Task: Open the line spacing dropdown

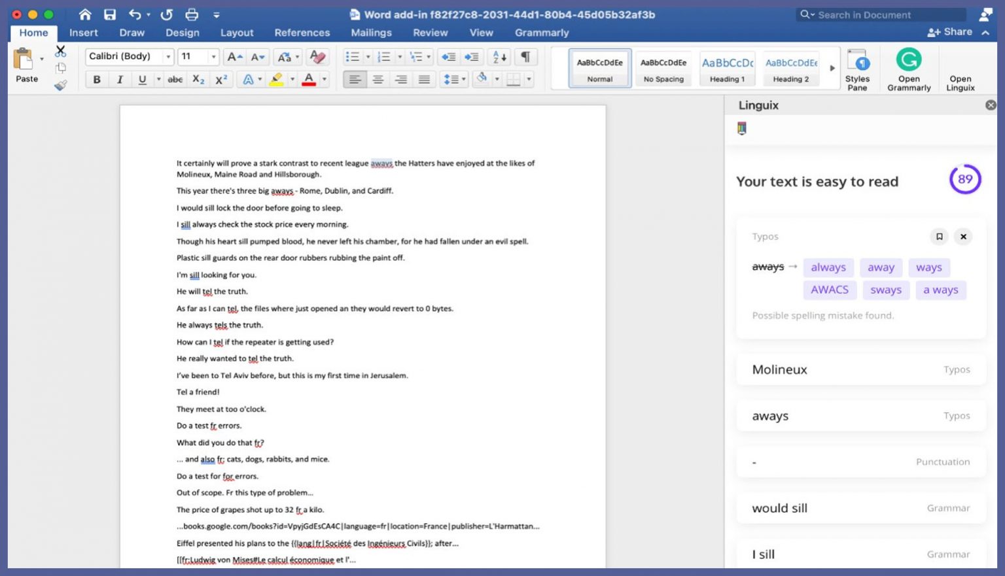Action: tap(463, 79)
